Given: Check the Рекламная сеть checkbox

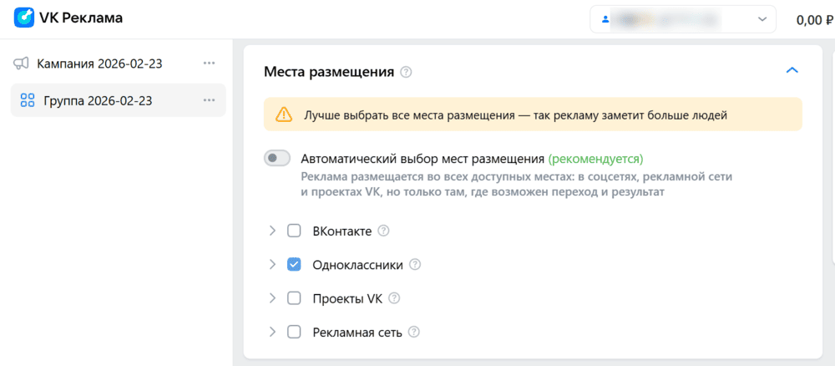Looking at the screenshot, I should coord(294,332).
